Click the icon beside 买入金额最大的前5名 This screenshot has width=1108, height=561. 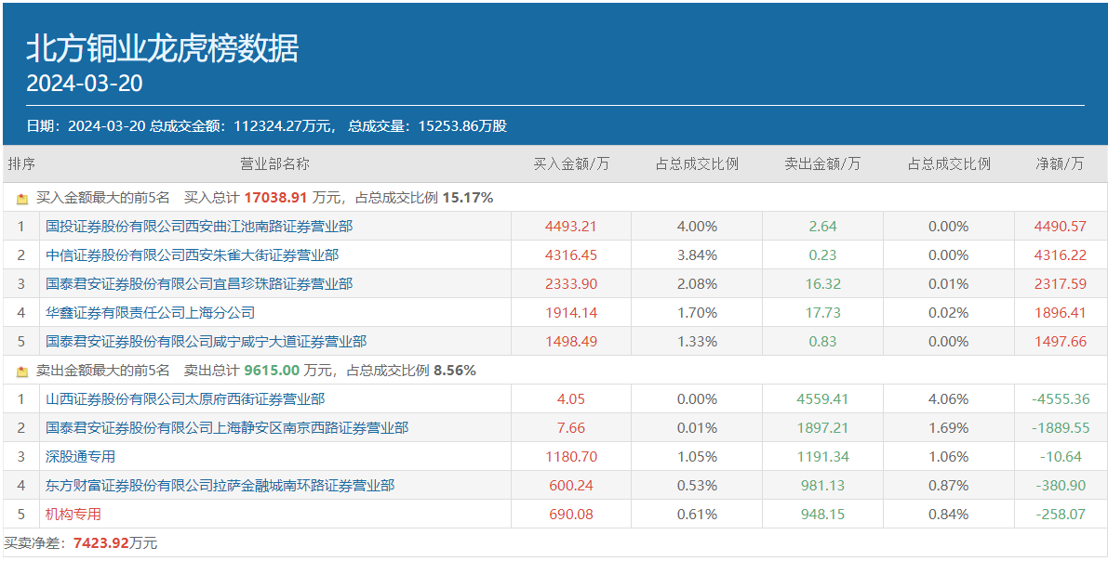(x=22, y=198)
